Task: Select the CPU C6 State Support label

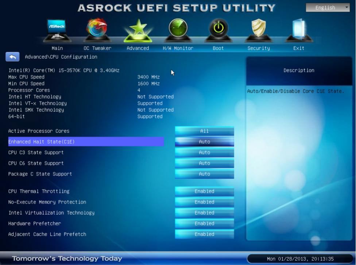Action: pos(36,163)
